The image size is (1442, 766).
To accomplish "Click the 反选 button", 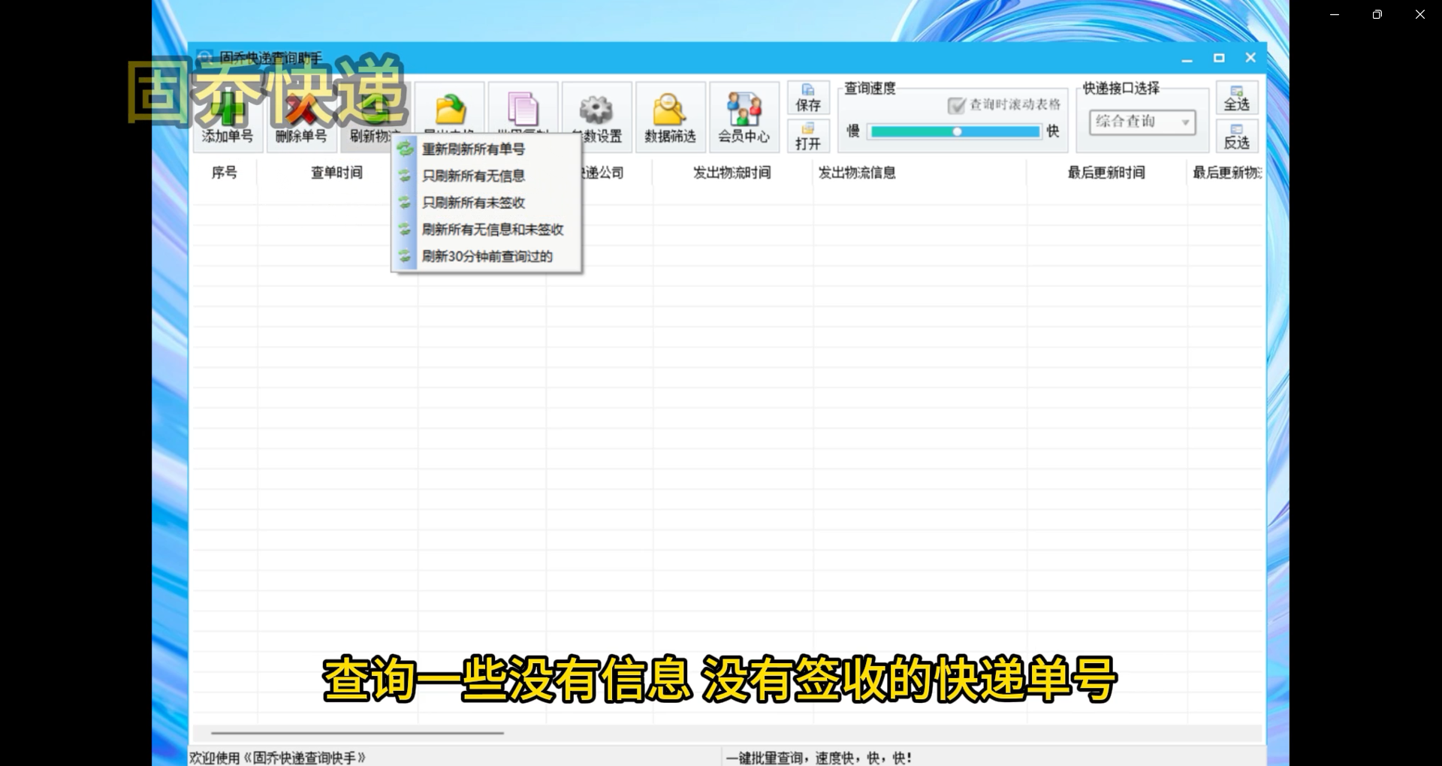I will 1237,136.
